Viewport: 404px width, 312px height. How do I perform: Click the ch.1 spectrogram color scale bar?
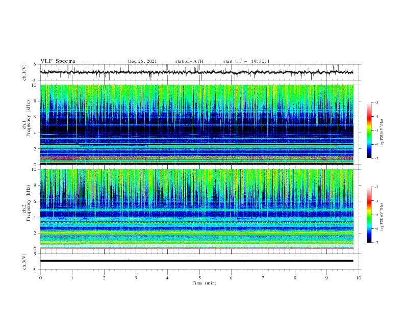tap(369, 131)
